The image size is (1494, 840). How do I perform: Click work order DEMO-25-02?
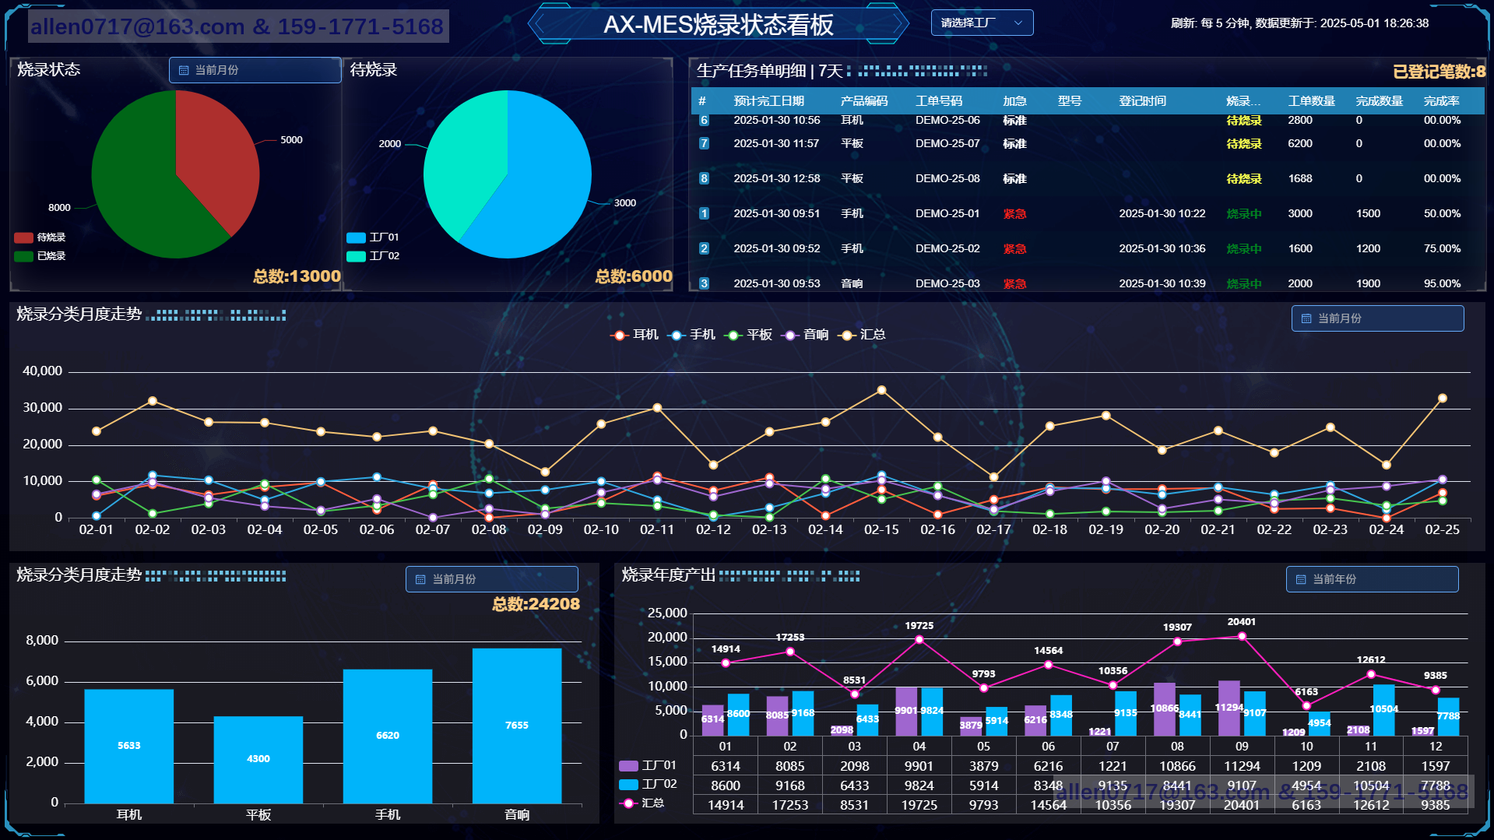click(947, 248)
